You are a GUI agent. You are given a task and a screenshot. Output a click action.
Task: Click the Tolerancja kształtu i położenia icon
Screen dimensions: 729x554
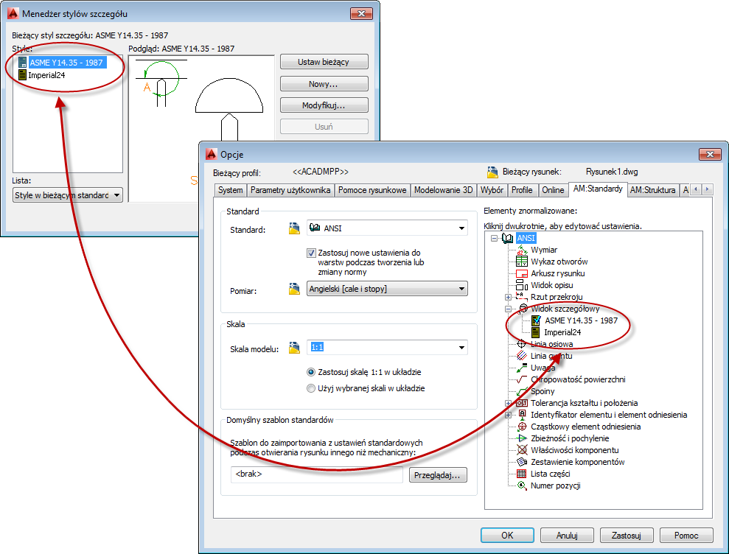[522, 403]
